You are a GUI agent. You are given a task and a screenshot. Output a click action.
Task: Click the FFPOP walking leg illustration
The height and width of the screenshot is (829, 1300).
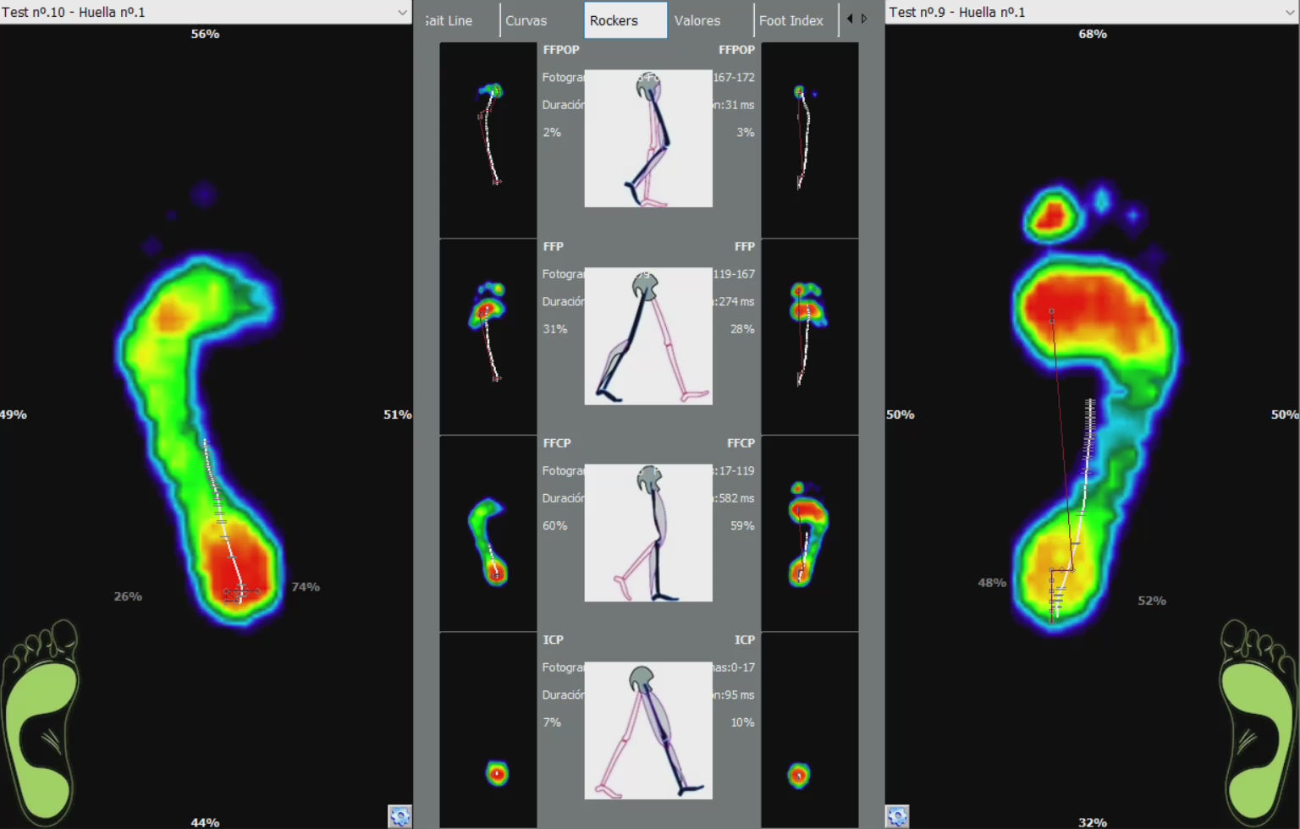tap(648, 139)
